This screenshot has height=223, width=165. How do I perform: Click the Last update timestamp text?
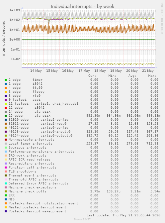coord(124,215)
